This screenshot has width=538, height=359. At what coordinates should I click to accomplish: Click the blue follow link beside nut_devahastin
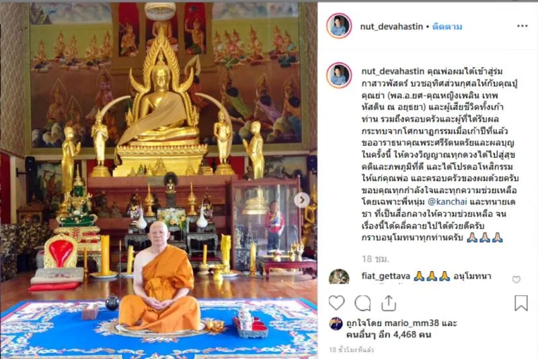pyautogui.click(x=447, y=26)
